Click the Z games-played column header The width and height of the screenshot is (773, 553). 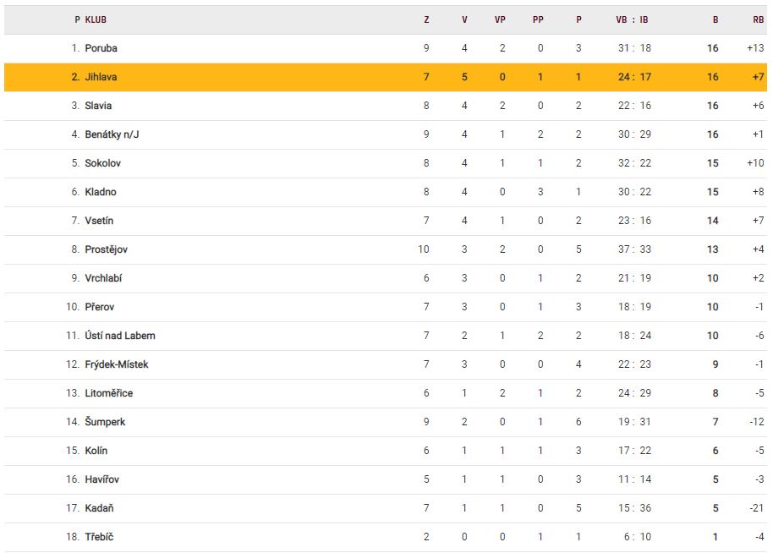[x=426, y=19]
